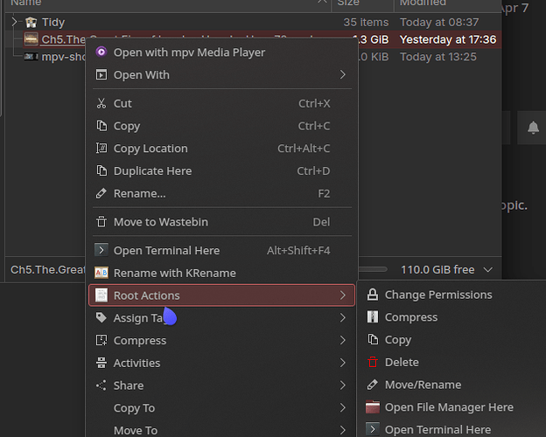Click the Open With play icon

tap(101, 75)
